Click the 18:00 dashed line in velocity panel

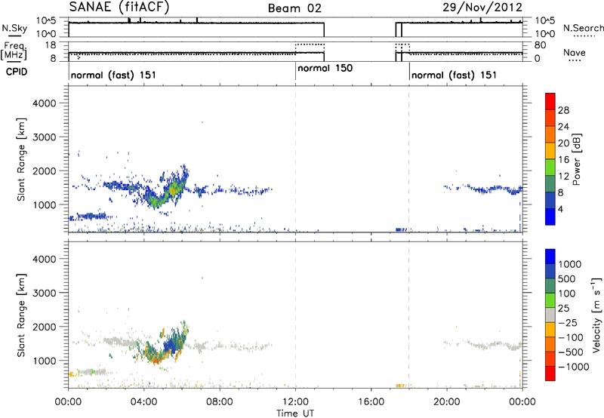pyautogui.click(x=409, y=315)
